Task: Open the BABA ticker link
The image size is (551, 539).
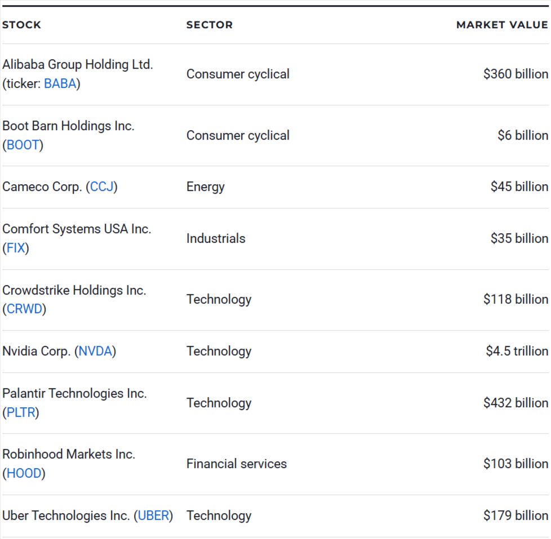Action: (60, 83)
